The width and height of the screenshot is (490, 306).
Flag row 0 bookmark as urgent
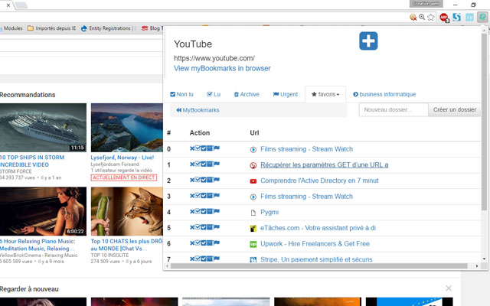(217, 148)
